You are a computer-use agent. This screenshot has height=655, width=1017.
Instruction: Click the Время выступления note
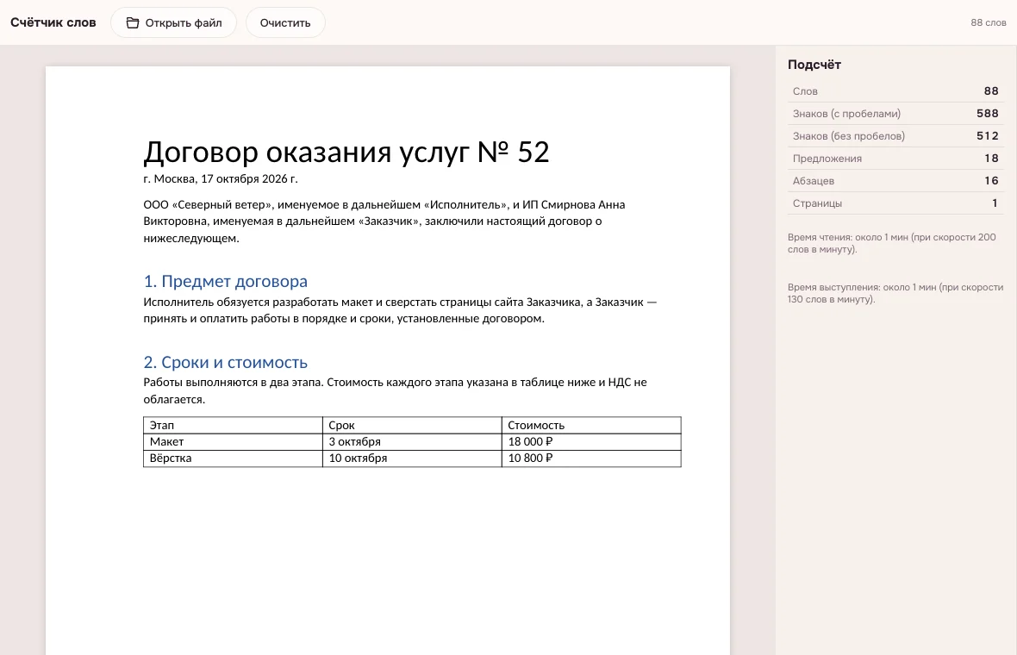coord(895,293)
